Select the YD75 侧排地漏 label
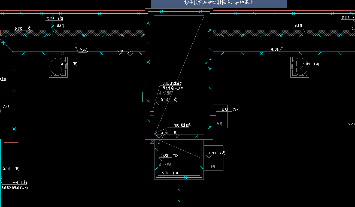This screenshot has width=355, height=207. pyautogui.click(x=182, y=125)
